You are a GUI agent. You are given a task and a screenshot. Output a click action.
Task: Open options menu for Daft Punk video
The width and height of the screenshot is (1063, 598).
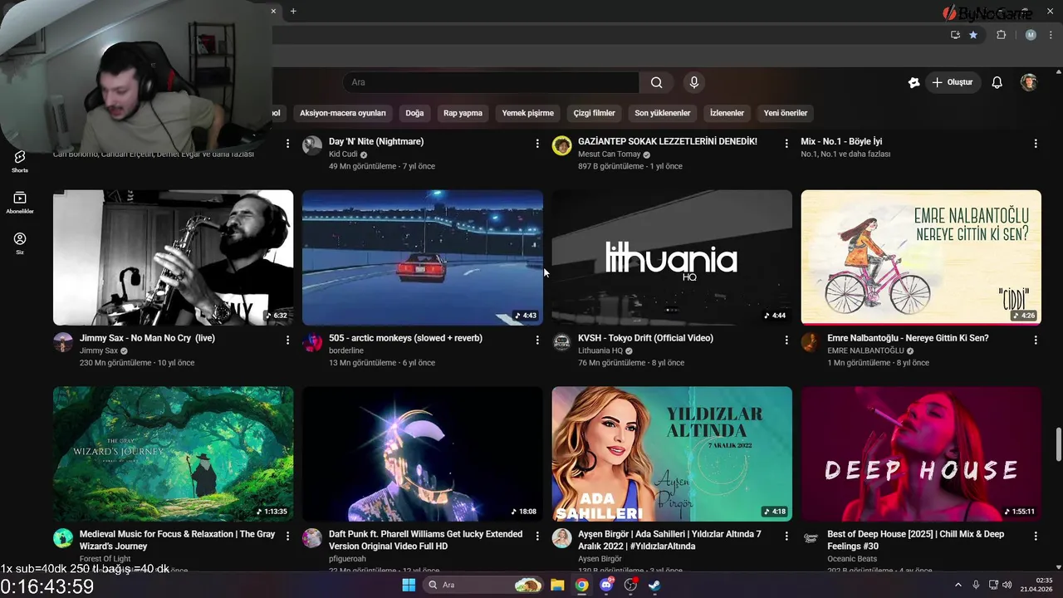click(x=537, y=537)
